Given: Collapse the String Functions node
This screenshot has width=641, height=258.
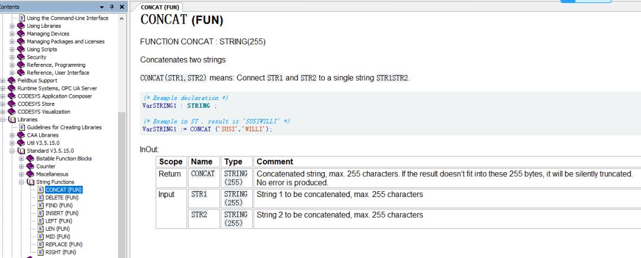Looking at the screenshot, I should (22, 182).
